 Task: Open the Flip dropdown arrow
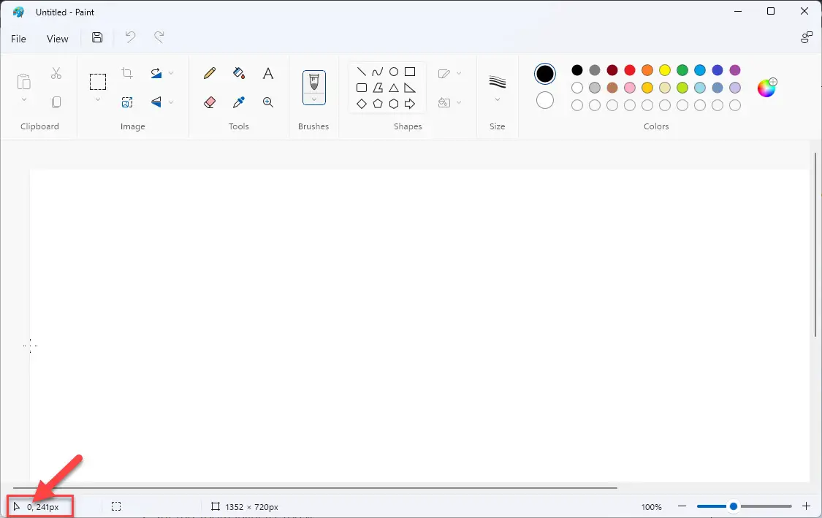point(171,102)
